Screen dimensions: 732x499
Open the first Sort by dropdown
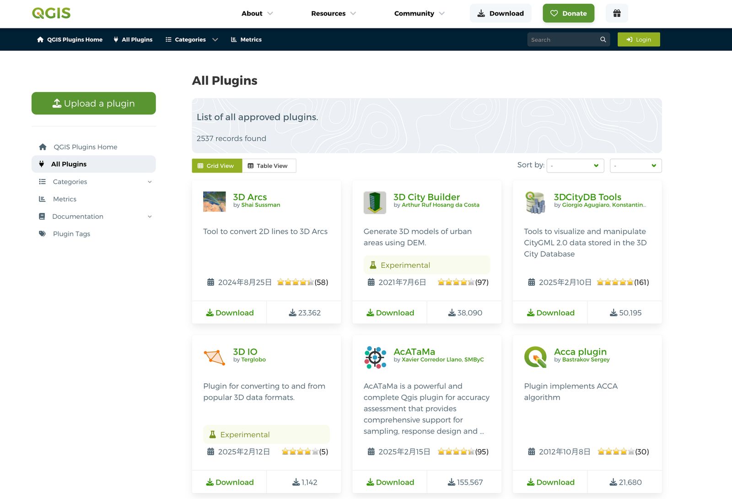(576, 166)
